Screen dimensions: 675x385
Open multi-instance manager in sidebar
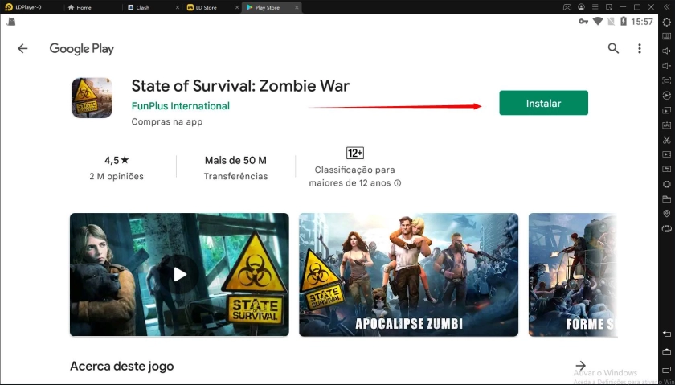pyautogui.click(x=666, y=110)
